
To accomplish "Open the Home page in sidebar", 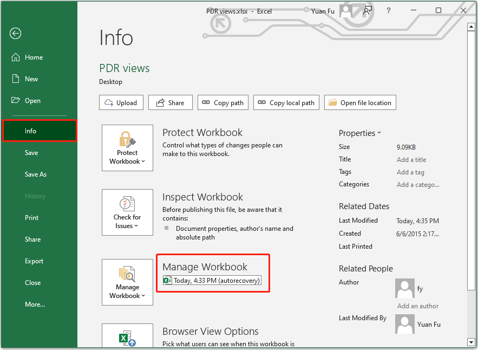I will pyautogui.click(x=39, y=57).
